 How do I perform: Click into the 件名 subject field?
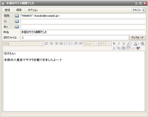point(83,32)
